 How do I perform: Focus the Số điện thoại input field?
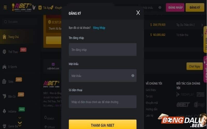tap(102, 102)
